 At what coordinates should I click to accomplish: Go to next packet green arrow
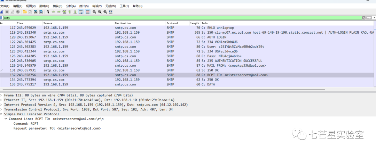[x=59, y=12]
